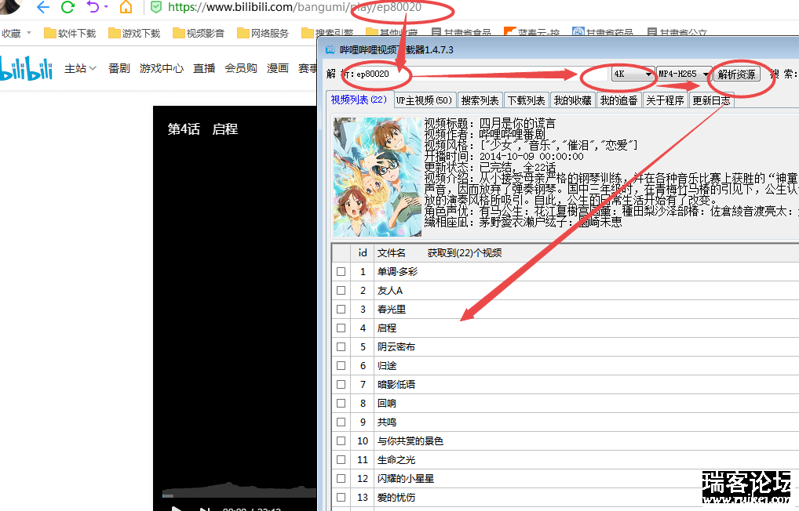Click the green security shield in address bar

pyautogui.click(x=156, y=7)
